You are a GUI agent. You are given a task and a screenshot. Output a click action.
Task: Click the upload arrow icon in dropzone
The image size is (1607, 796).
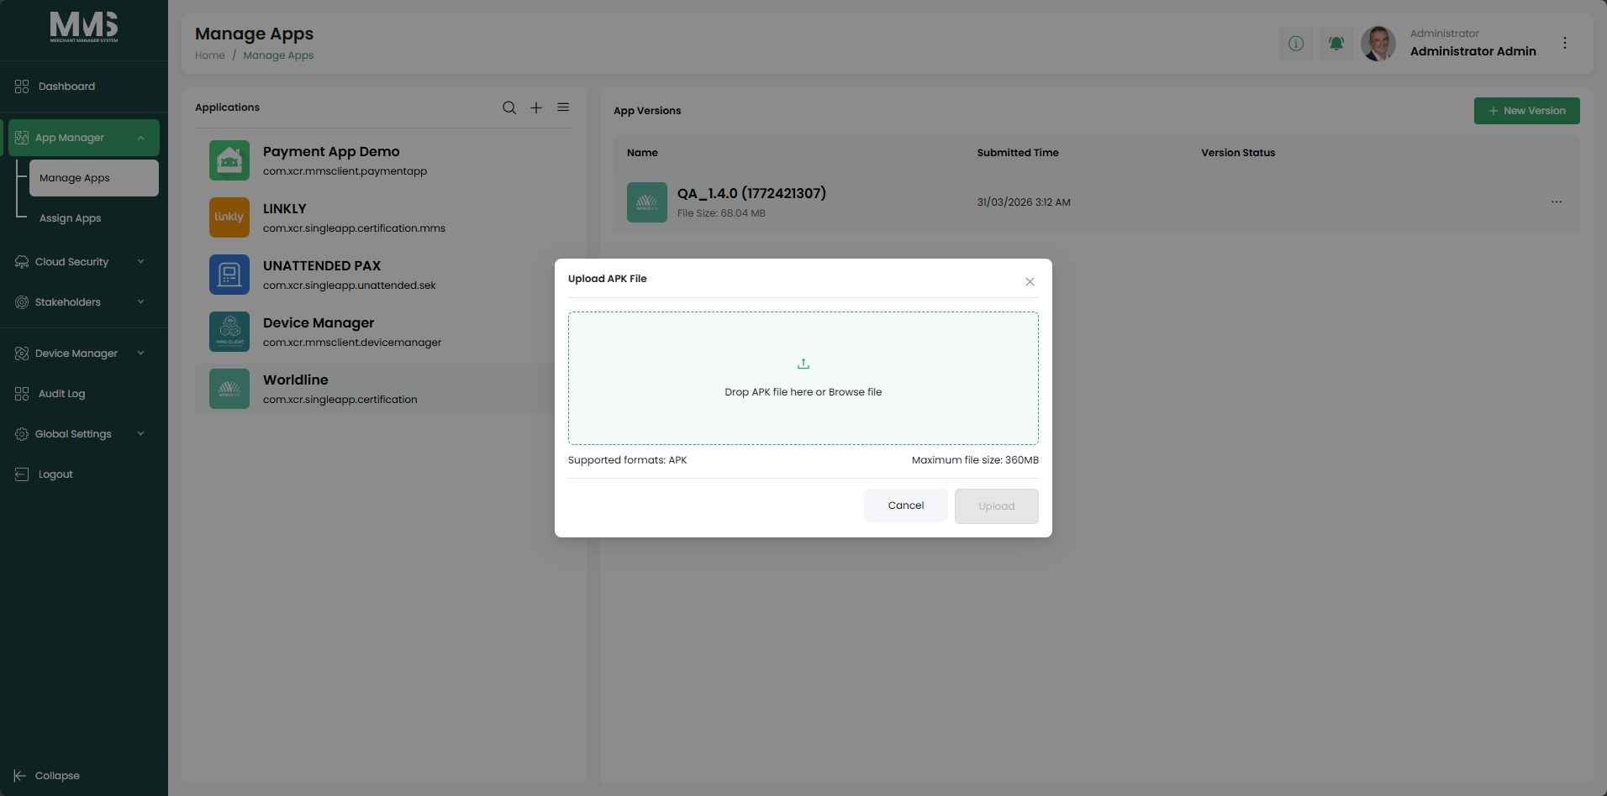803,364
